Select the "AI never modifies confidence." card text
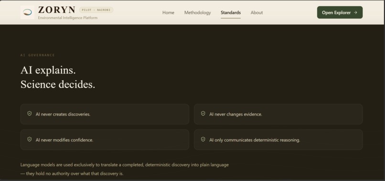Image resolution: width=385 pixels, height=181 pixels. click(x=64, y=140)
